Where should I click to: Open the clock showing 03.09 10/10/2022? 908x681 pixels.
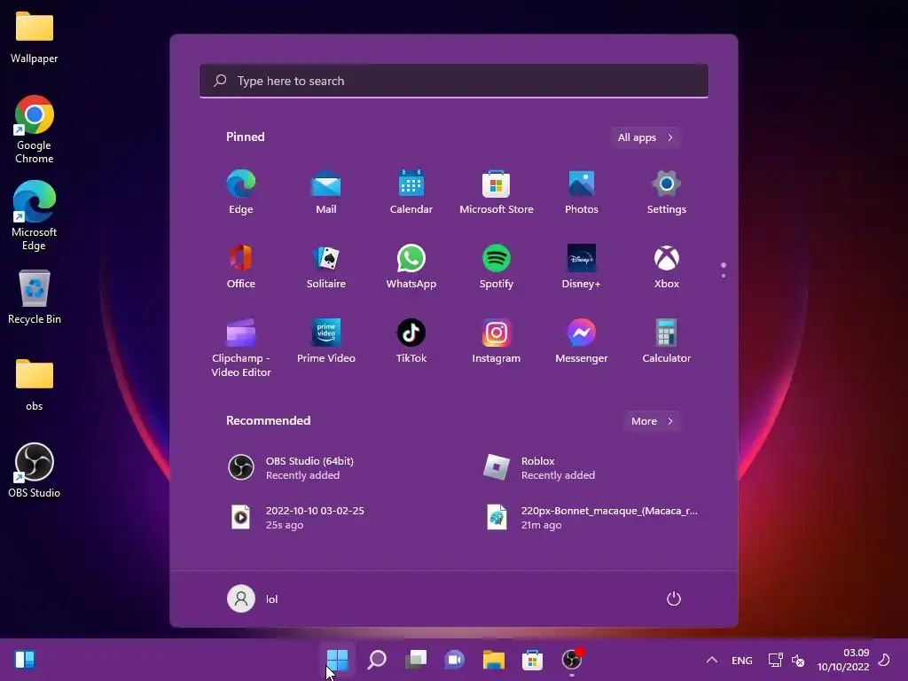point(843,660)
